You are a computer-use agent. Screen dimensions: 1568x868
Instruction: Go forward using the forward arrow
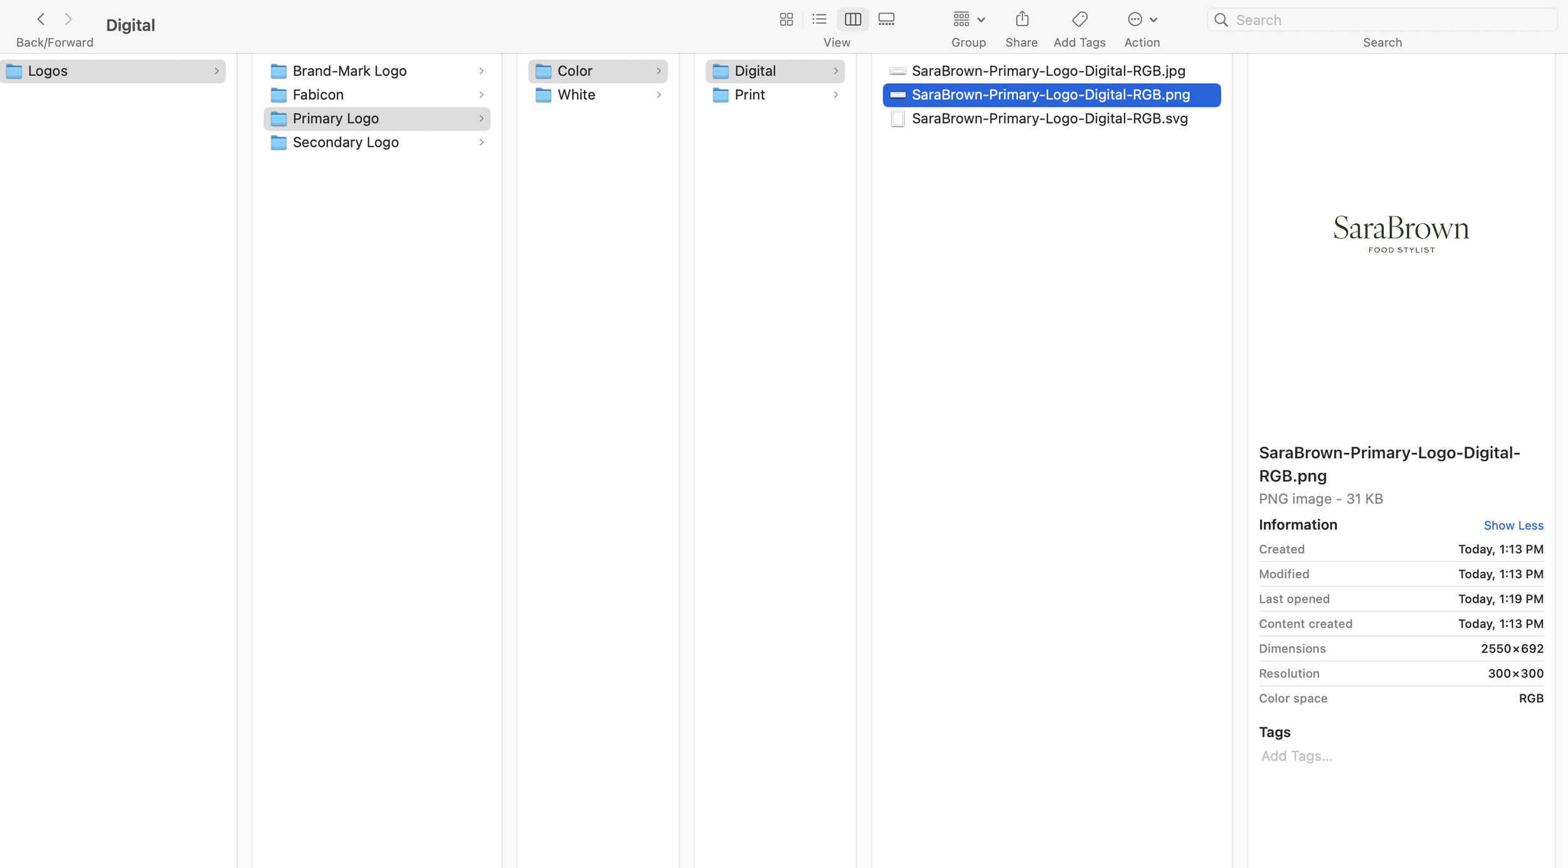click(x=68, y=19)
